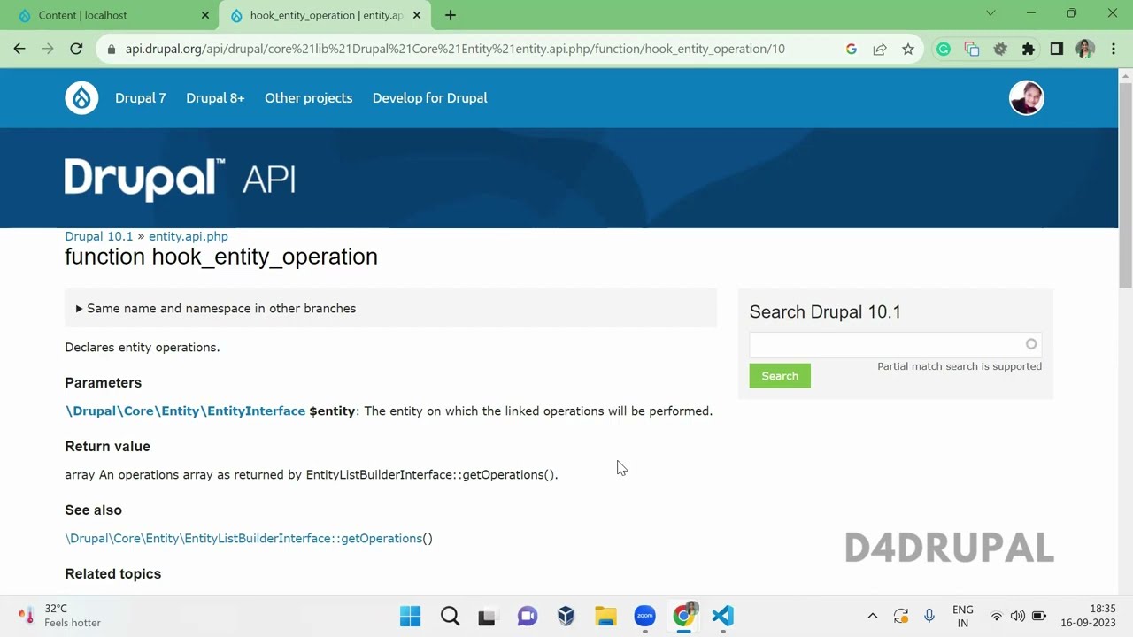Open the chat app on the taskbar
Viewport: 1133px width, 637px height.
pyautogui.click(x=528, y=616)
